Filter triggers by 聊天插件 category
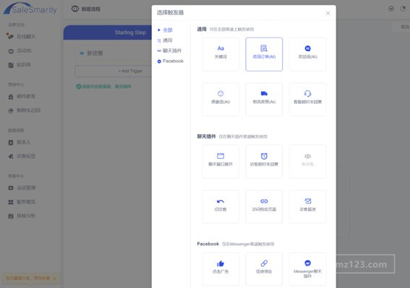 (169, 51)
